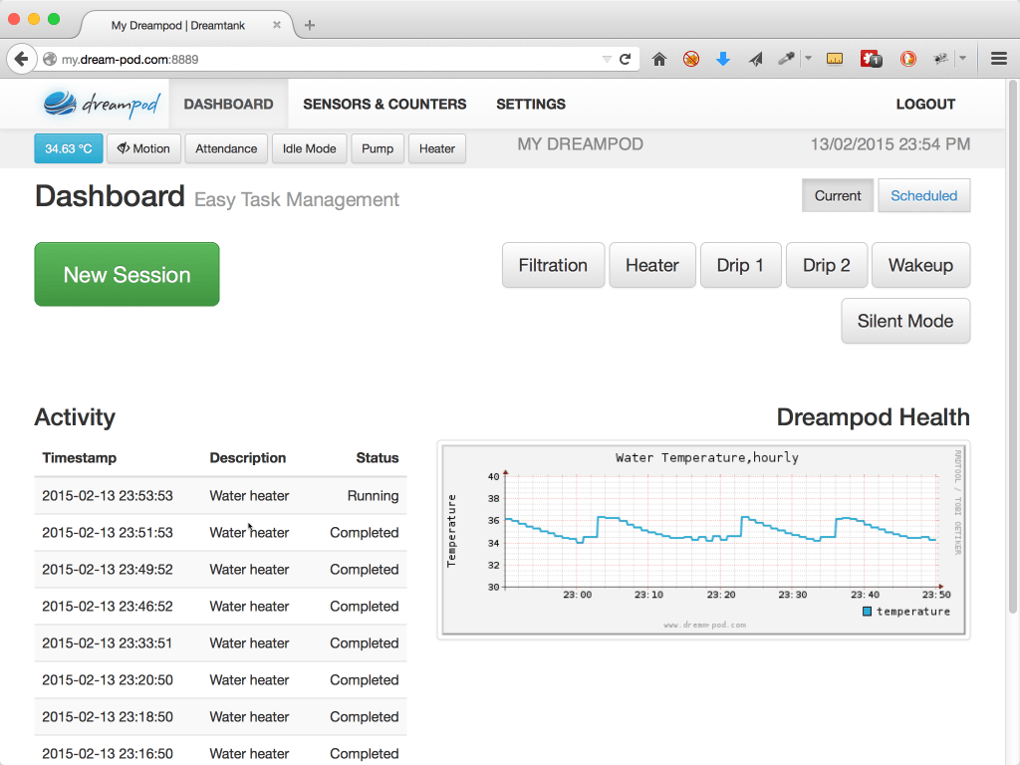Open the blue downloads arrow

tap(723, 59)
